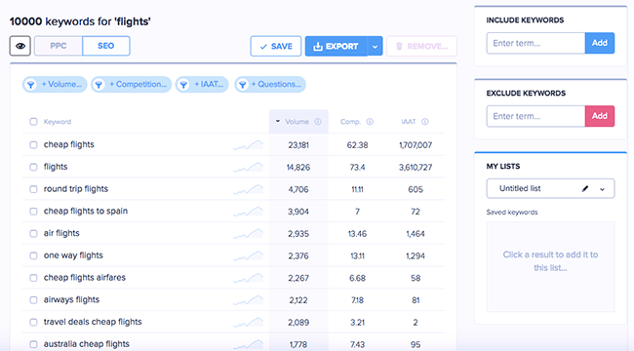634x351 pixels.
Task: Open trend sparkline for 'travel deals cheap flights'
Action: (x=249, y=323)
